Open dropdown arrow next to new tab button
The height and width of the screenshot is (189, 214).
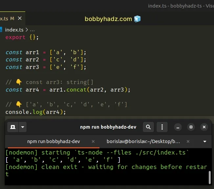click(x=23, y=127)
